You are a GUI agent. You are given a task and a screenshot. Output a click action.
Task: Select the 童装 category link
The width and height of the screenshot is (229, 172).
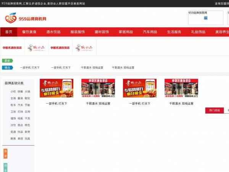pos(20,98)
